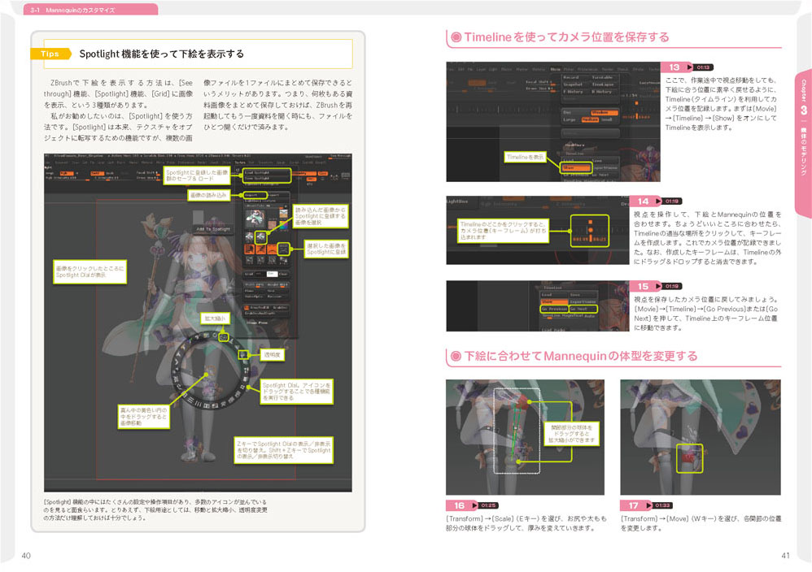The height and width of the screenshot is (572, 812).
Task: Open the Movie menu in top menu bar
Action: coord(555,70)
